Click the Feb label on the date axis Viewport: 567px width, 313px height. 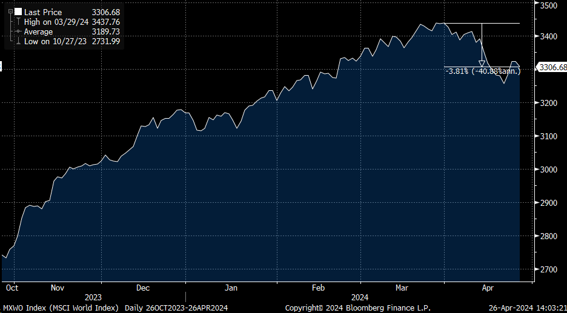point(319,289)
